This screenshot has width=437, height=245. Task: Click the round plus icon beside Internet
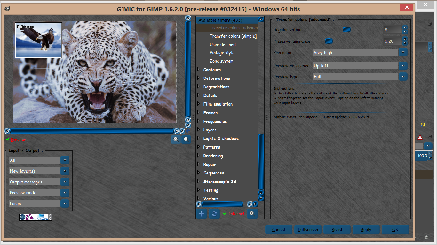pyautogui.click(x=252, y=213)
